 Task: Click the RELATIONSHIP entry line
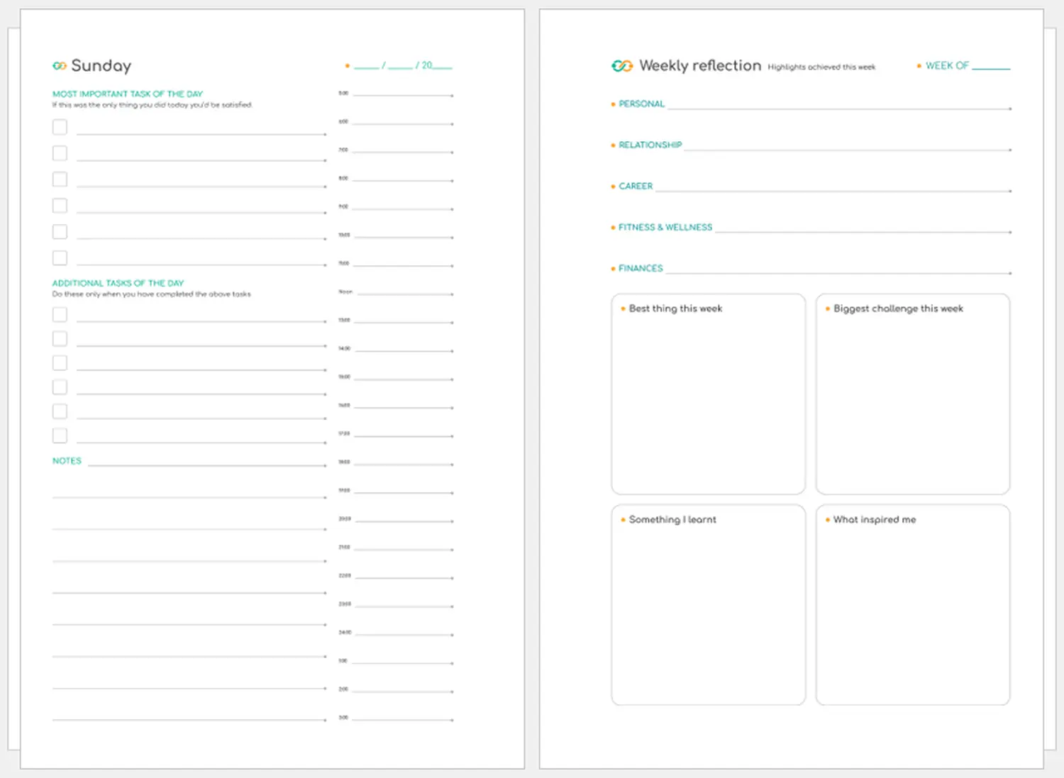tap(848, 149)
